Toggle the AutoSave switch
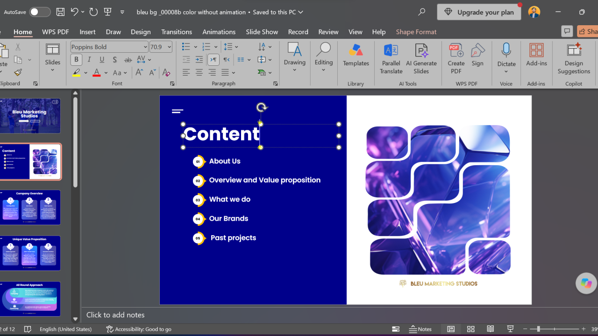The image size is (598, 336). tap(40, 12)
